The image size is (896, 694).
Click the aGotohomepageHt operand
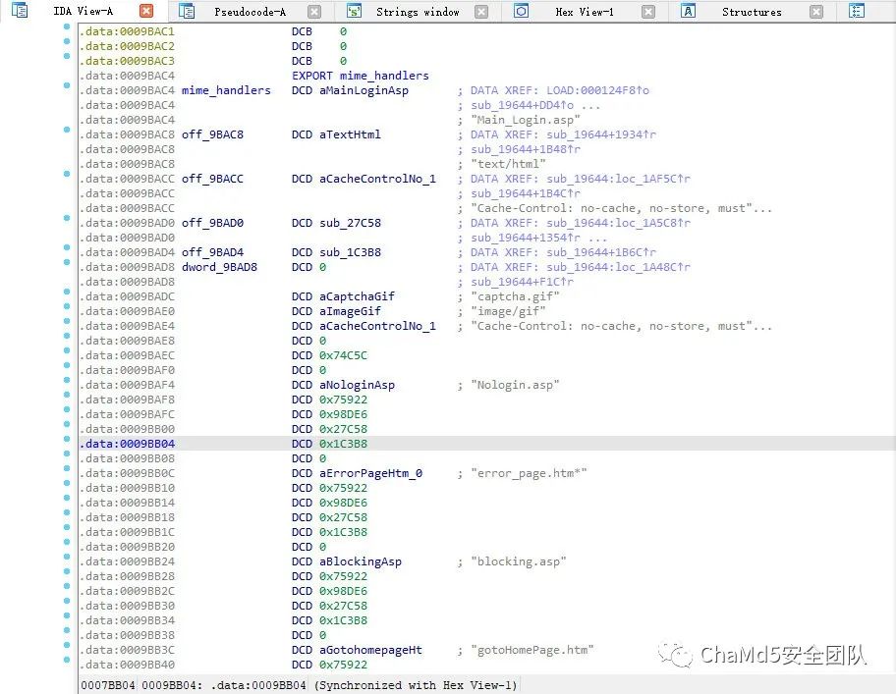(370, 650)
